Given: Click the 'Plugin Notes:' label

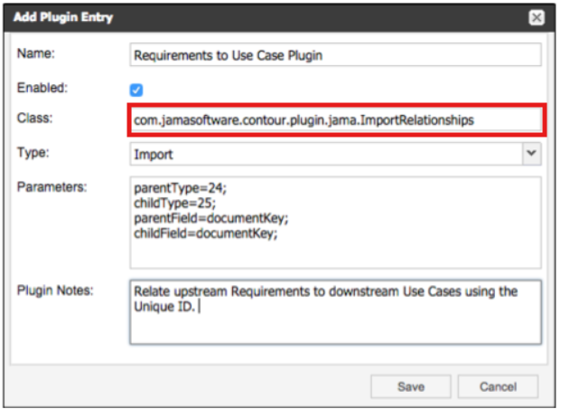Looking at the screenshot, I should tap(55, 290).
